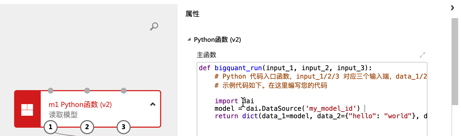Select the m1 Python函数 (v2) node title

(80, 104)
